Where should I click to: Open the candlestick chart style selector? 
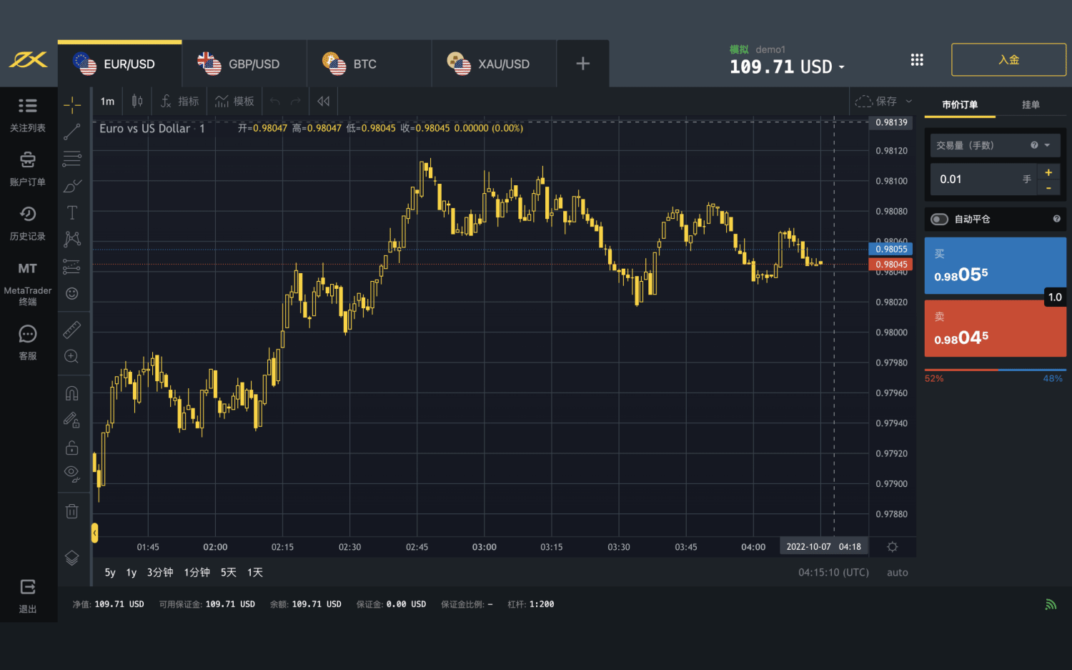137,102
